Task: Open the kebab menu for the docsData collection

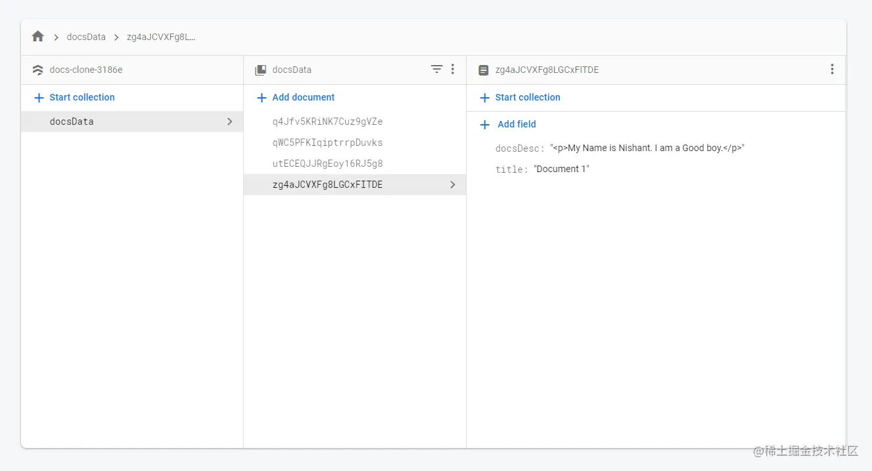Action: 452,69
